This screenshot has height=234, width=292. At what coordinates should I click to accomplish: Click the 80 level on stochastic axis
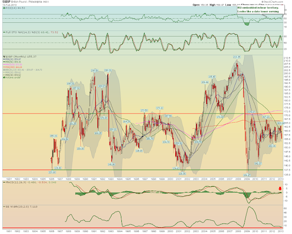tap(285, 36)
